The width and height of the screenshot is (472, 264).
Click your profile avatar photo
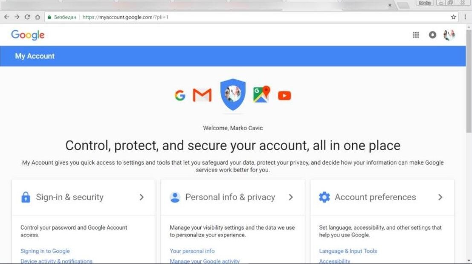[449, 35]
